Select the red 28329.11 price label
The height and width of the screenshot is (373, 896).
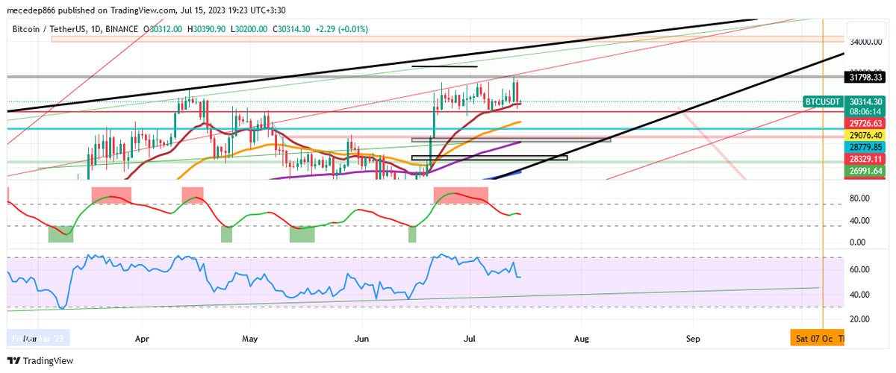point(865,159)
